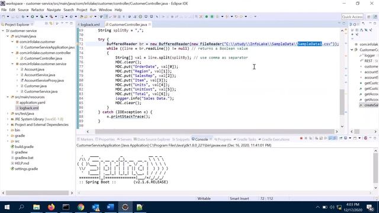Collapse All in Project Explorer

click(x=46, y=24)
